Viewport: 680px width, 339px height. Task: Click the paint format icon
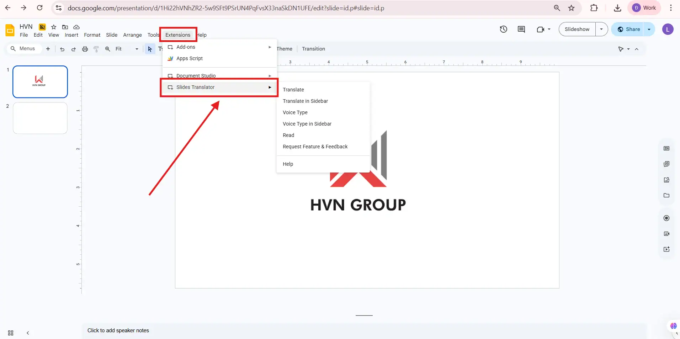pyautogui.click(x=96, y=49)
